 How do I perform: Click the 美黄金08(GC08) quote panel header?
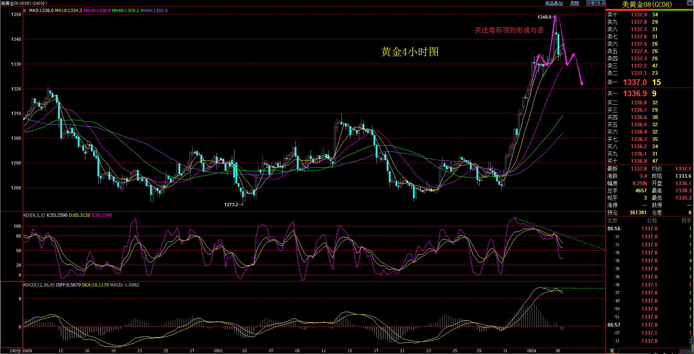point(647,4)
